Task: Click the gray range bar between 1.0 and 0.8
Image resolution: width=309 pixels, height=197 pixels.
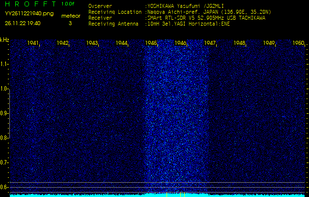Action: tap(10, 113)
